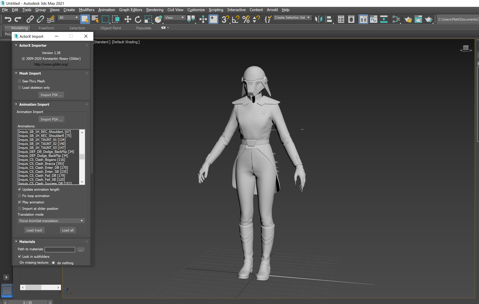Open Render Setup teapot-gear icon
The height and width of the screenshot is (304, 479).
408,19
